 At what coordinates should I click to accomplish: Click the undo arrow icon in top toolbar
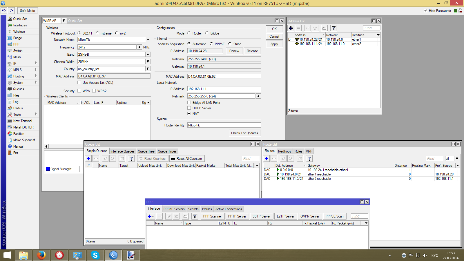tap(4, 10)
